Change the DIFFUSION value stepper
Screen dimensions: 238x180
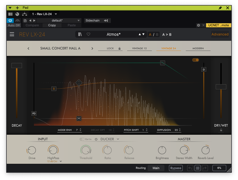pos(180,130)
